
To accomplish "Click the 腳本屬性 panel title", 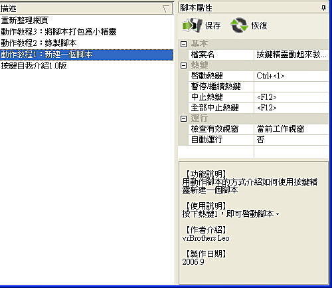I will coord(196,8).
